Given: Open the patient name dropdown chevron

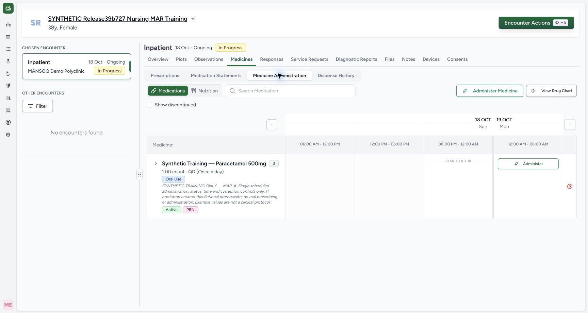Looking at the screenshot, I should (193, 19).
